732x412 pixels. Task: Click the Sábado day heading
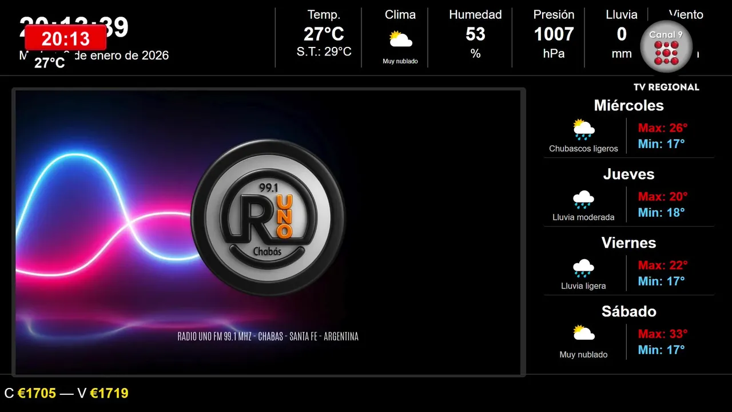628,311
